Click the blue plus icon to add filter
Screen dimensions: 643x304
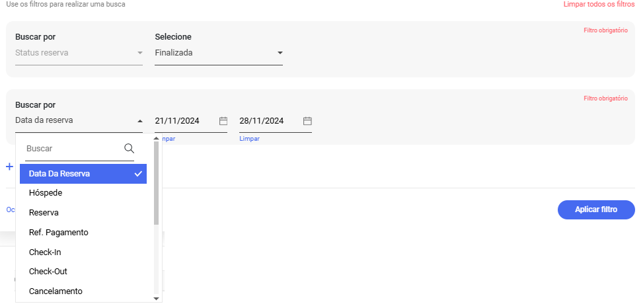coord(9,167)
